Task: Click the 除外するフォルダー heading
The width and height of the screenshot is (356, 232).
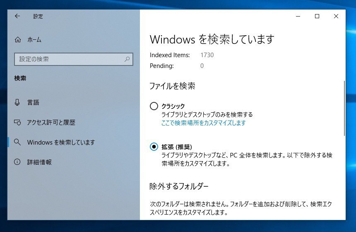Action: pyautogui.click(x=179, y=186)
